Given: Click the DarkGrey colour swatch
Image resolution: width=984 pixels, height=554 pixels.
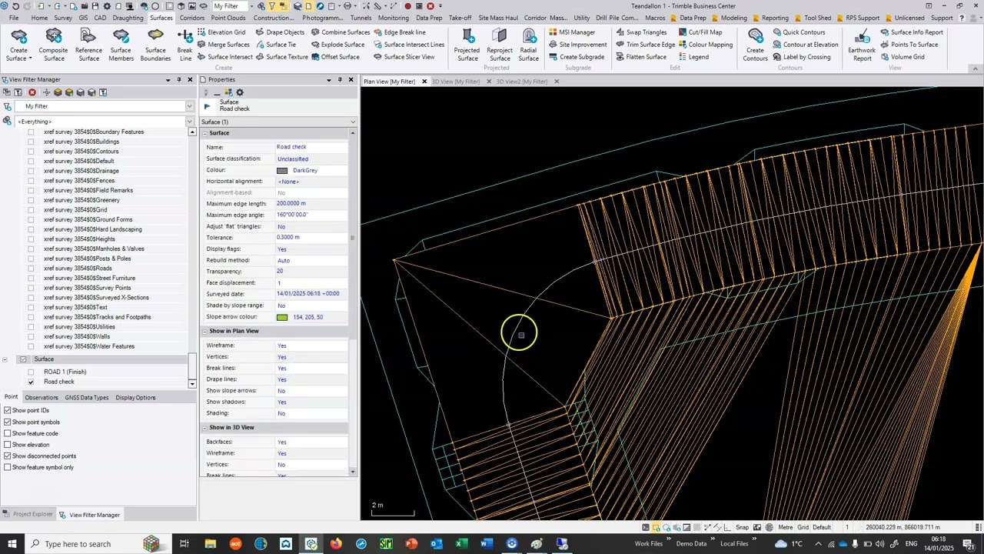Looking at the screenshot, I should [282, 171].
